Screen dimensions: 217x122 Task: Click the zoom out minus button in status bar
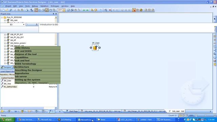coord(196,115)
